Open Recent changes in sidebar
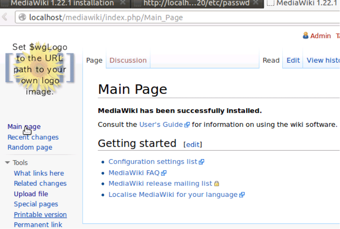The width and height of the screenshot is (340, 229). click(33, 137)
